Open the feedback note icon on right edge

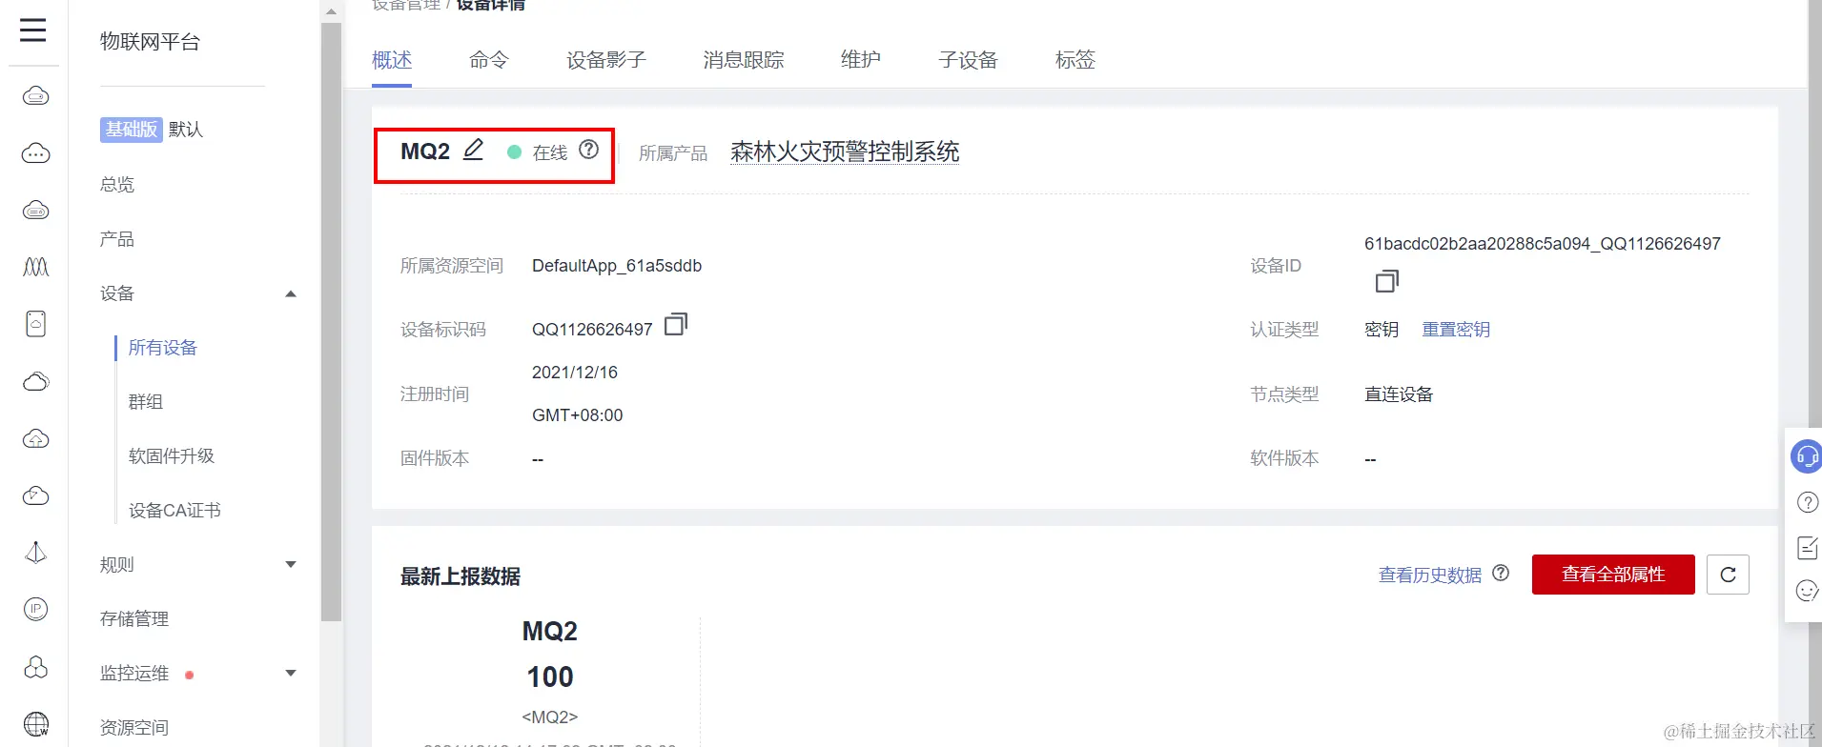(1807, 547)
